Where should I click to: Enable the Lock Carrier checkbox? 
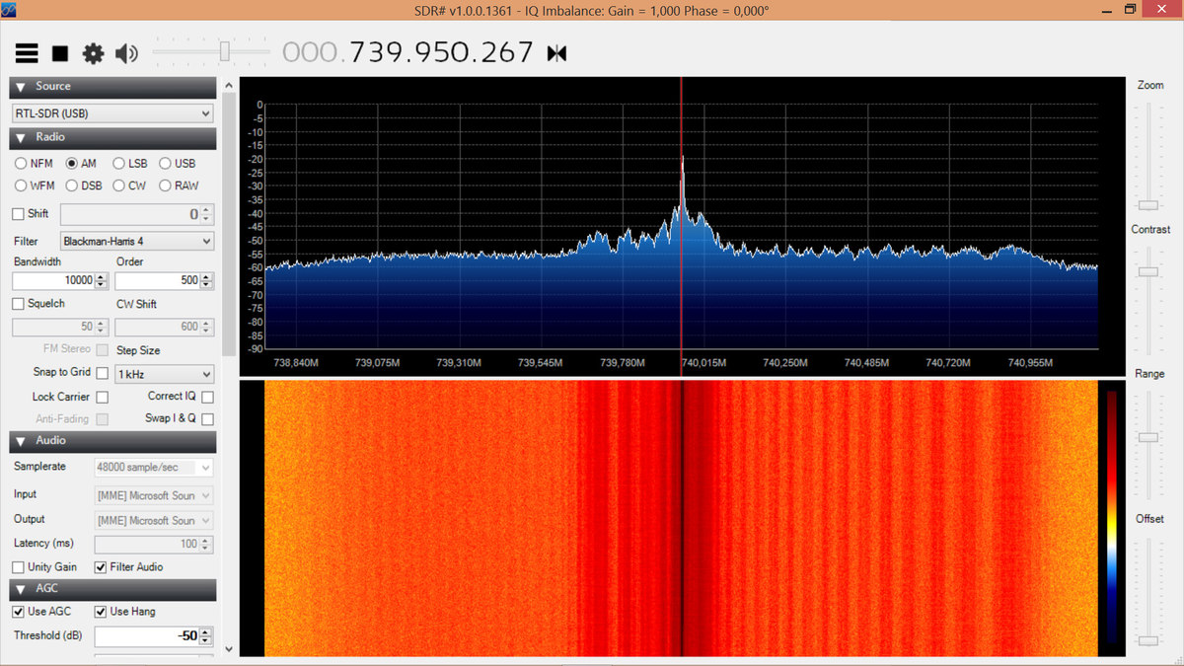coord(102,397)
